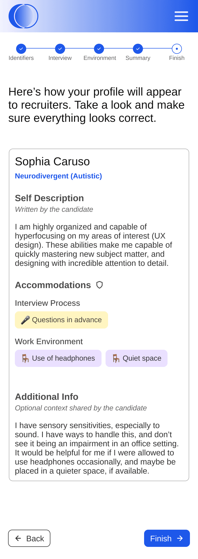The image size is (198, 559).
Task: Click the chair icon in Quiet space chip
Action: [116, 358]
